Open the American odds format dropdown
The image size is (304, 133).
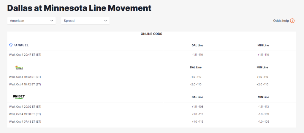31,21
